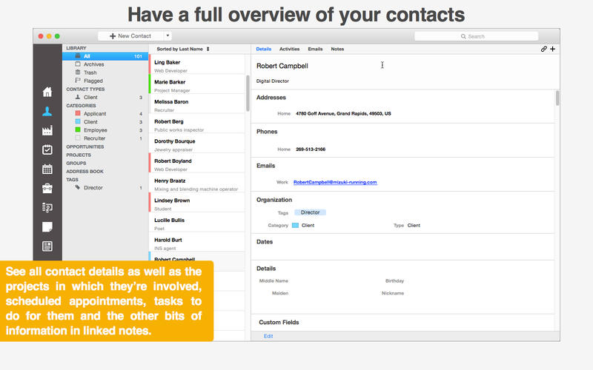
Task: Click the New Contact button
Action: point(130,36)
